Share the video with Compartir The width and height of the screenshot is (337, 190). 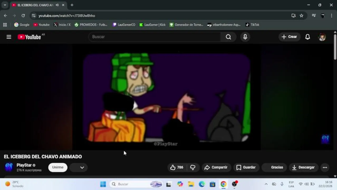216,167
